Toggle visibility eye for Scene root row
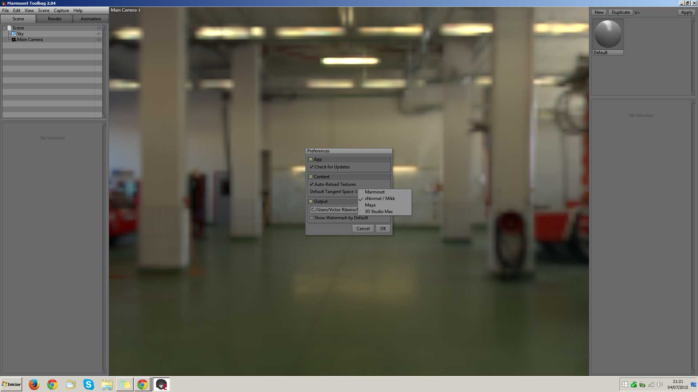 point(99,28)
